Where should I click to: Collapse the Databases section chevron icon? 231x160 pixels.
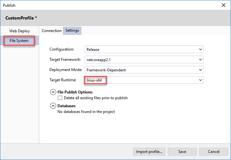(53, 106)
